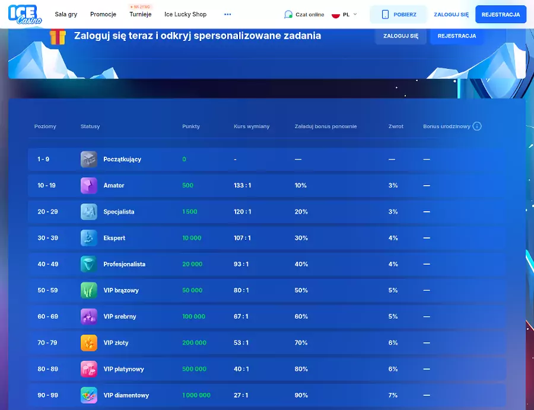Click Zaloguj się button in the banner
Image resolution: width=534 pixels, height=410 pixels.
pyautogui.click(x=401, y=36)
